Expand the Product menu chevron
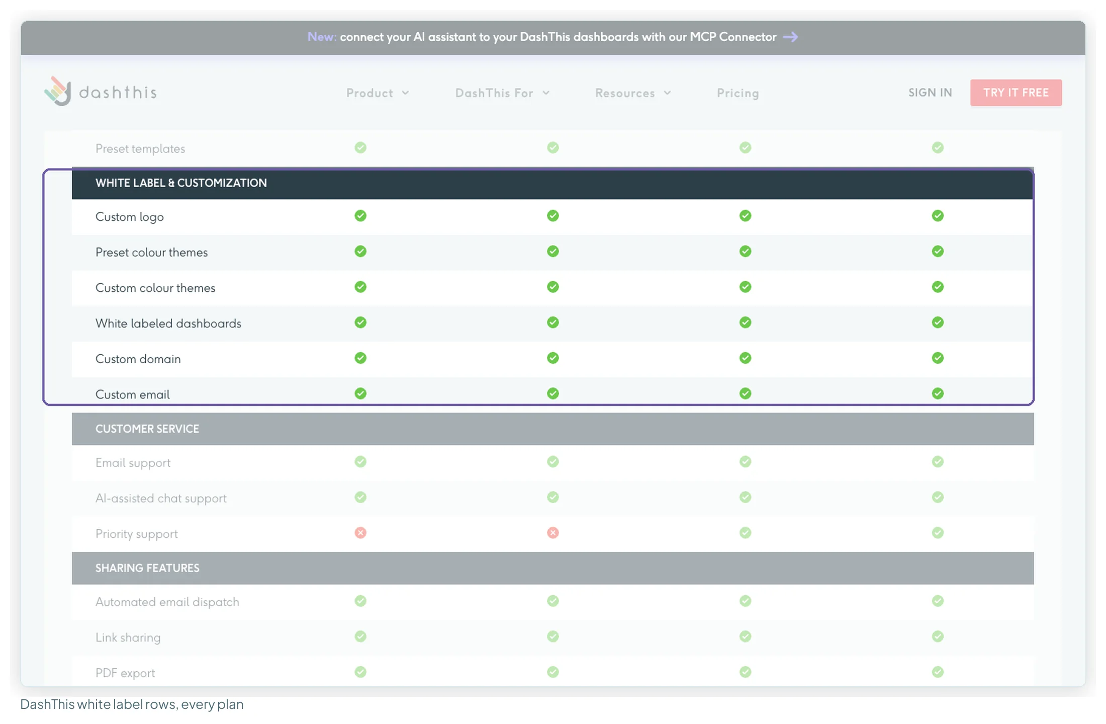 click(406, 93)
